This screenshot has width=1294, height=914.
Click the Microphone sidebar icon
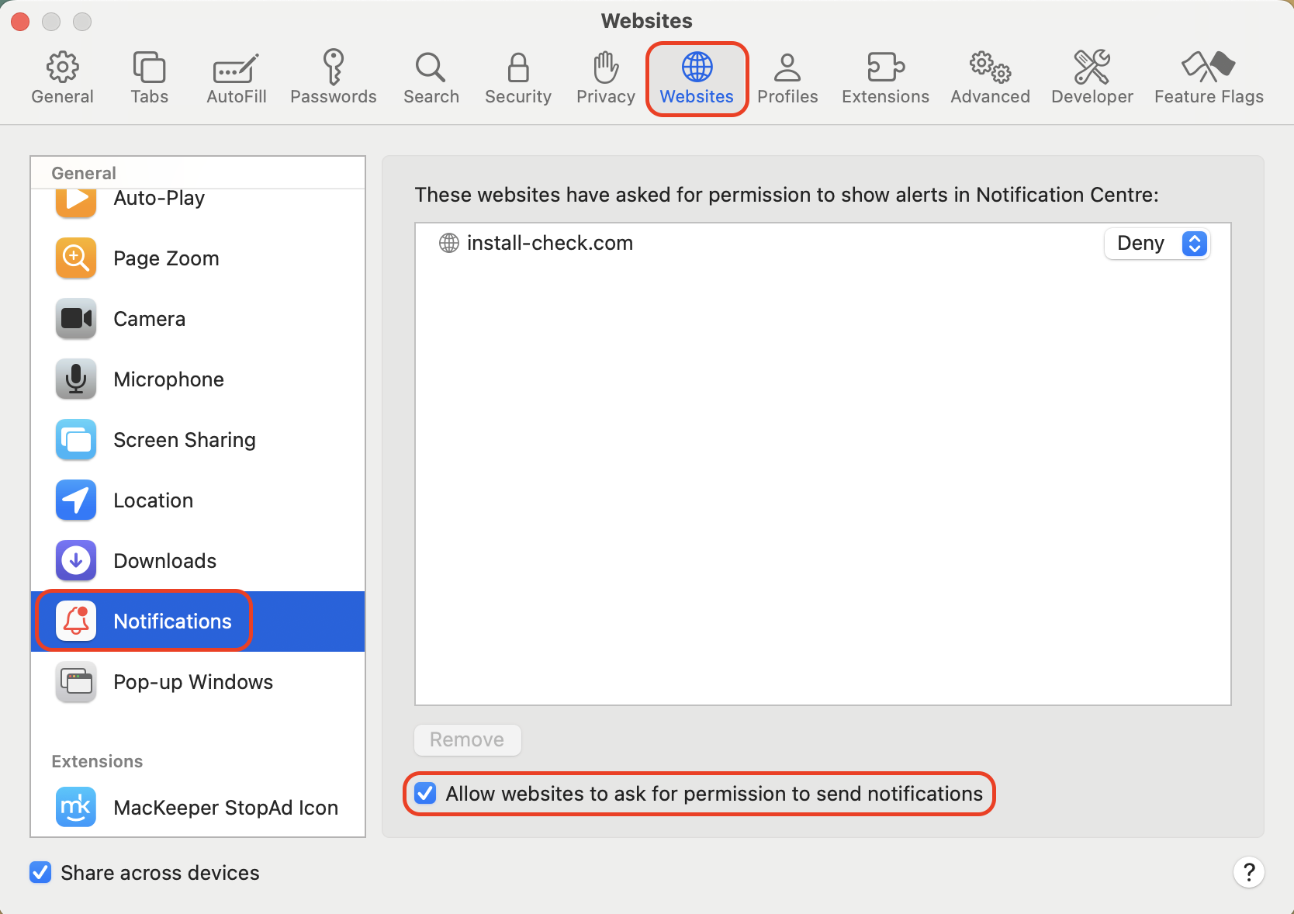pyautogui.click(x=75, y=379)
